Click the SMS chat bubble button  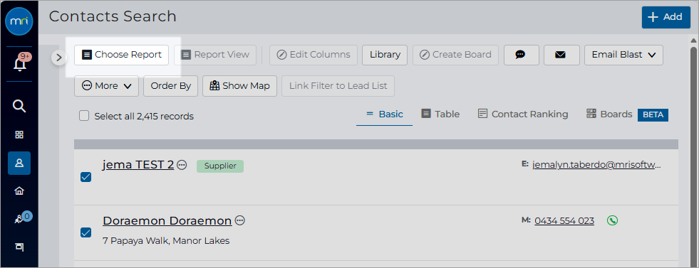tap(521, 55)
